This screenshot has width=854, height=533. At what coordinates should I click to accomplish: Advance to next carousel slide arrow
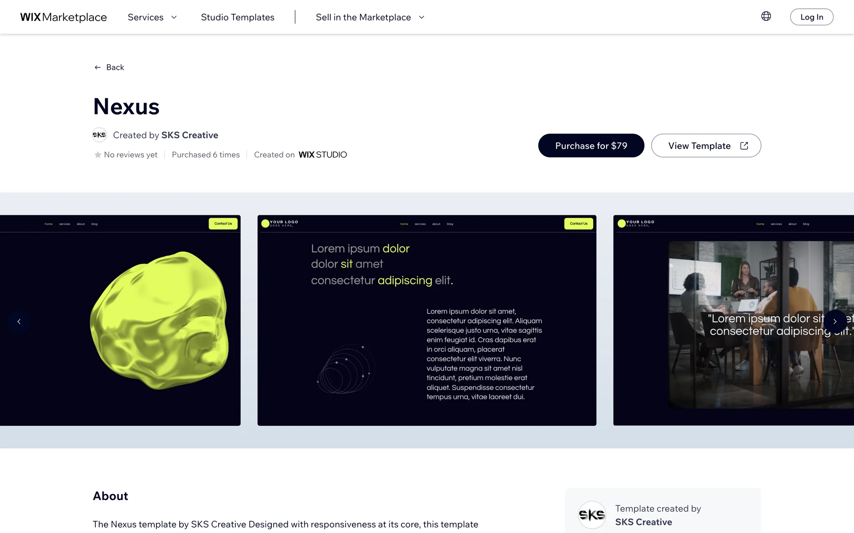coord(835,321)
